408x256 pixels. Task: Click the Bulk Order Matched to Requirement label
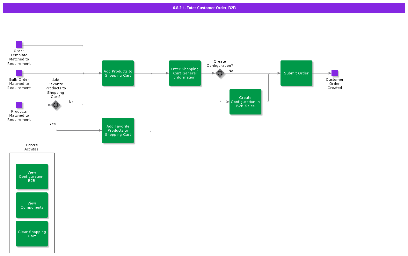pyautogui.click(x=19, y=84)
